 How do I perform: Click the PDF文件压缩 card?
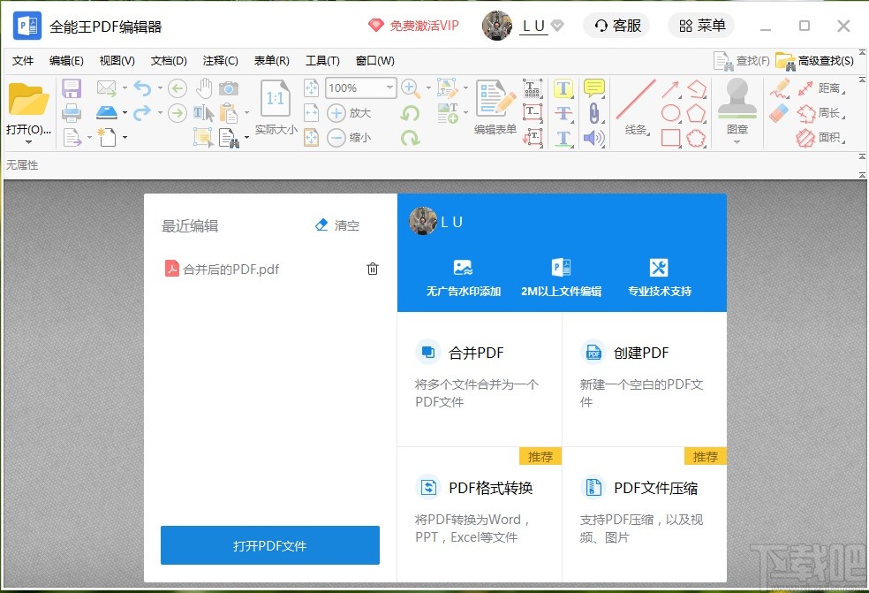pos(645,514)
